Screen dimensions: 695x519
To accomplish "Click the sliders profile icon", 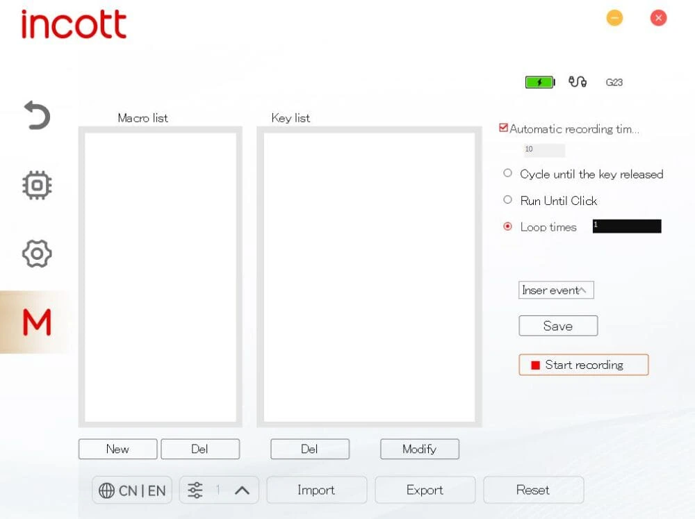I will (x=195, y=491).
